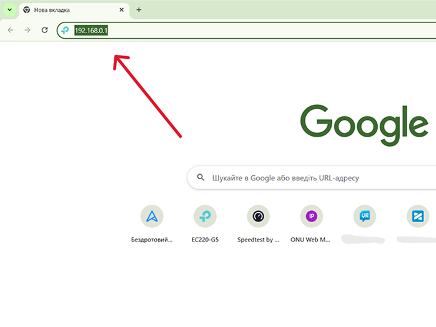Close the "Нова вкладка" tab
This screenshot has height=327, width=436.
click(x=122, y=10)
